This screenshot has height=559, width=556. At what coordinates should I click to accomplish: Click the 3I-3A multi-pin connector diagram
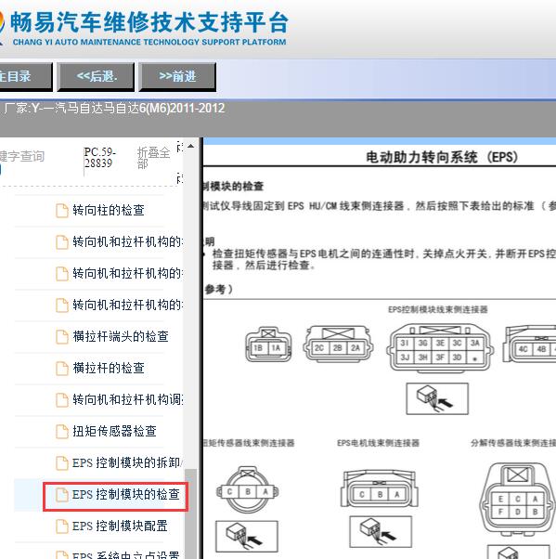pyautogui.click(x=440, y=347)
